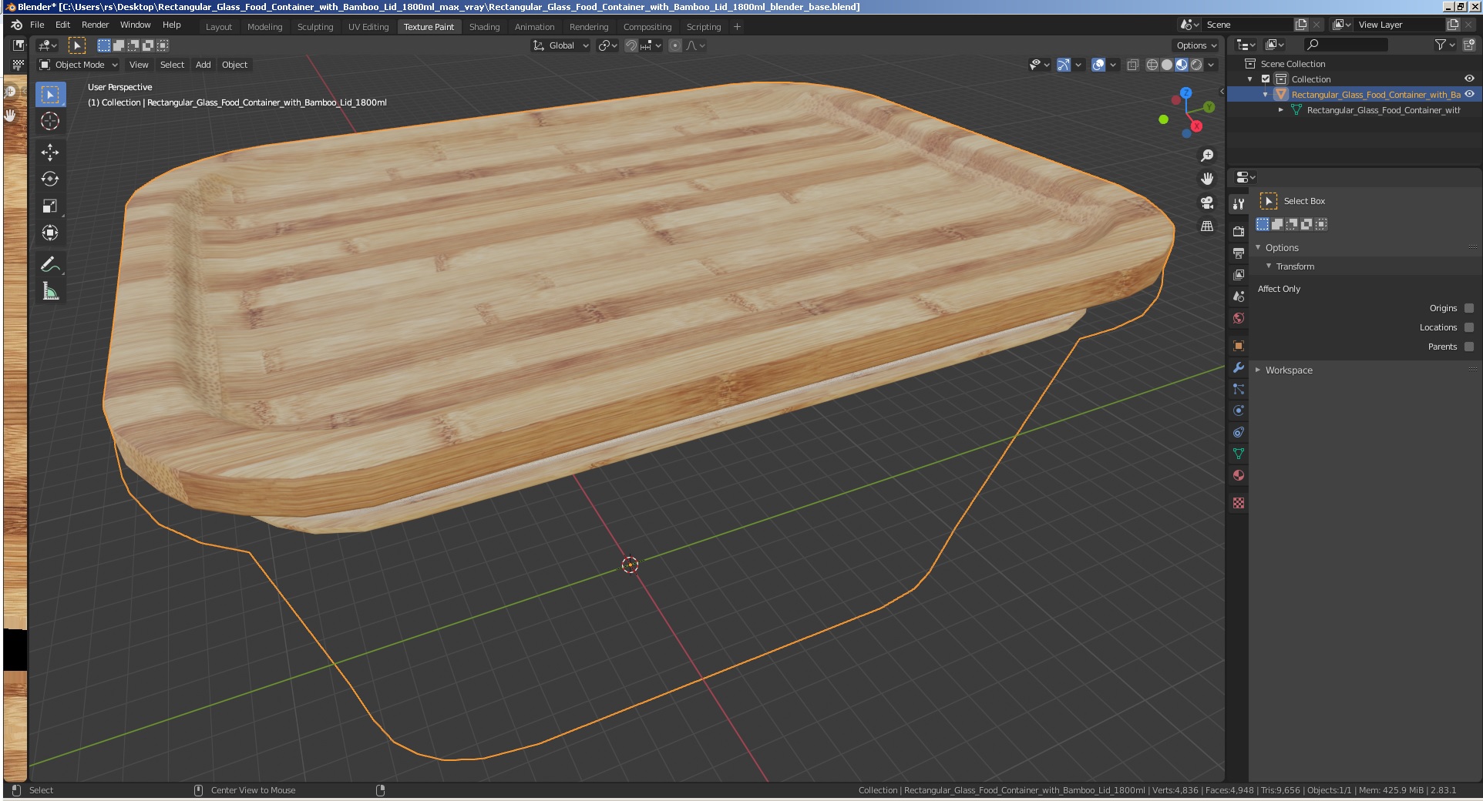Screen dimensions: 1483x801
Task: Switch to the Layout workspace tab
Action: tap(219, 27)
